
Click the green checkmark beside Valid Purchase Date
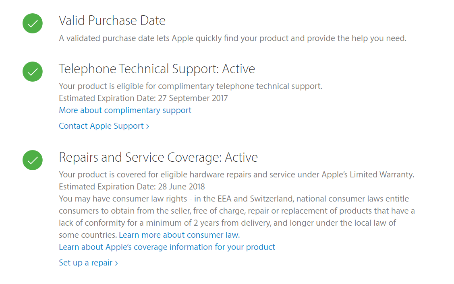(x=33, y=23)
